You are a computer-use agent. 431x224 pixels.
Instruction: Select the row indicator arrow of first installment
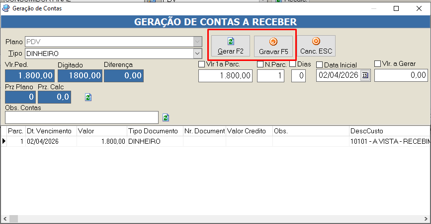[x=4, y=141]
